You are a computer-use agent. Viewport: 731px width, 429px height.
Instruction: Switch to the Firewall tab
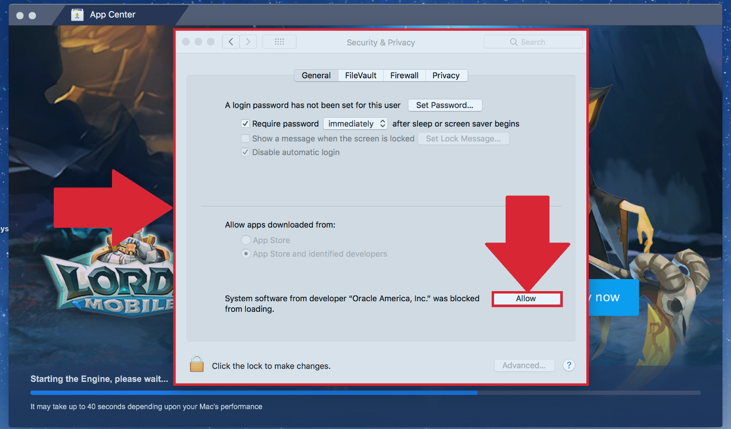404,75
